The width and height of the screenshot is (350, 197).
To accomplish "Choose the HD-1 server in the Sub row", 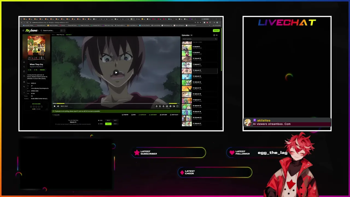I will coord(115,120).
